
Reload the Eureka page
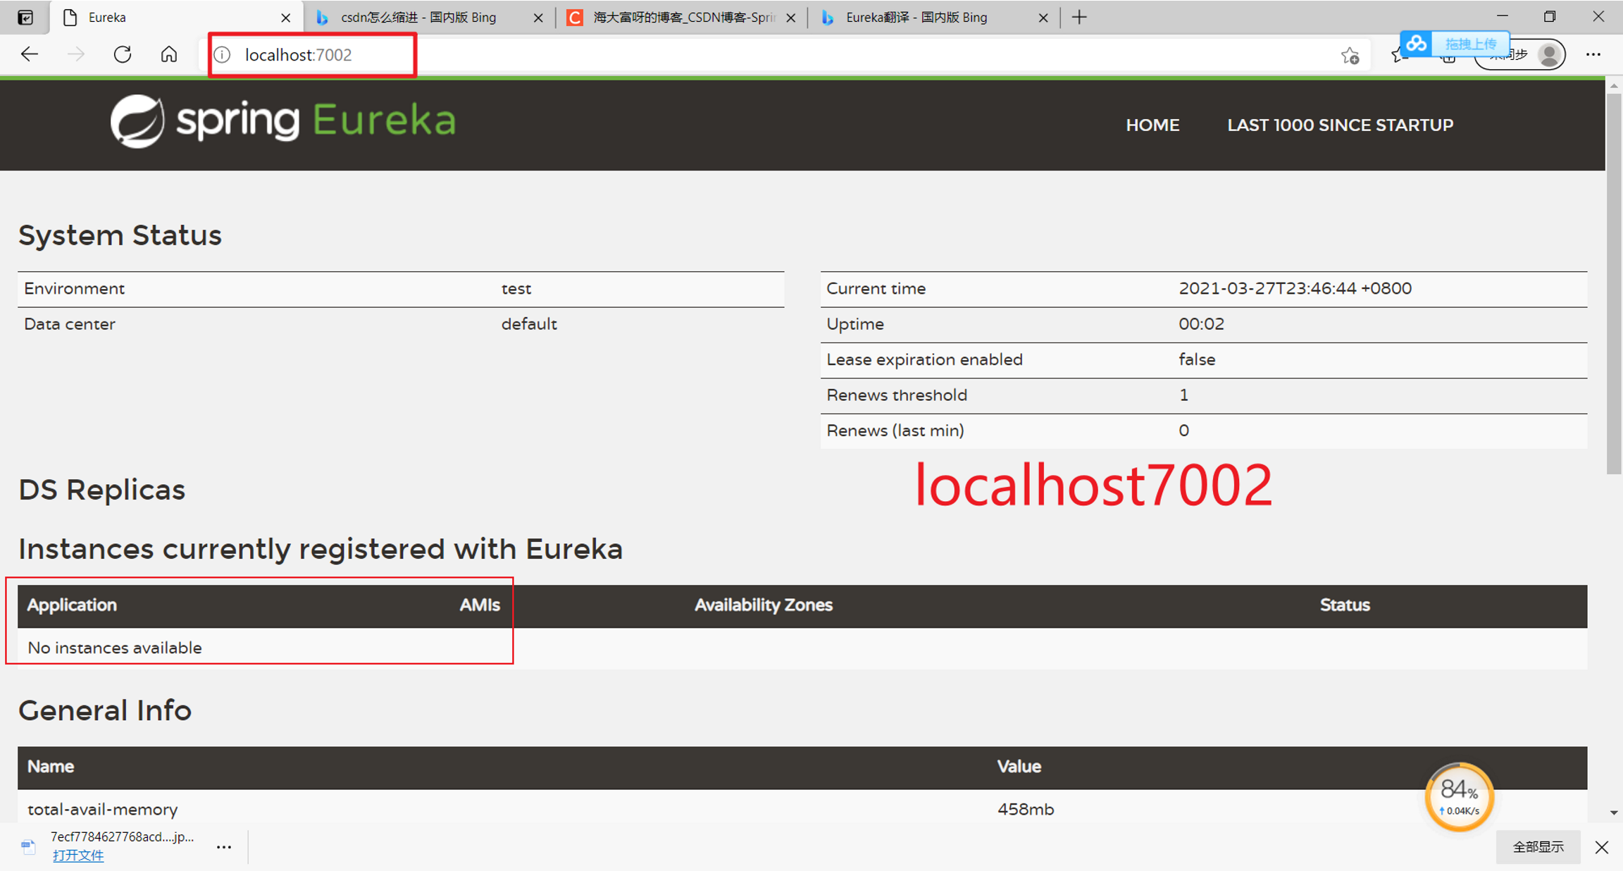[x=123, y=54]
